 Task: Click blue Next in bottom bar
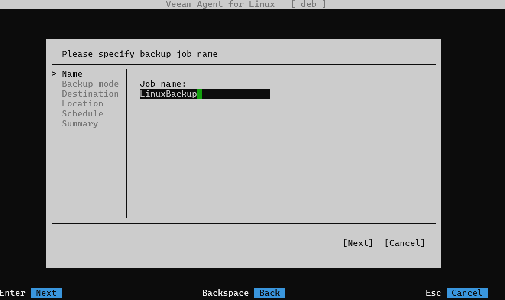click(46, 293)
